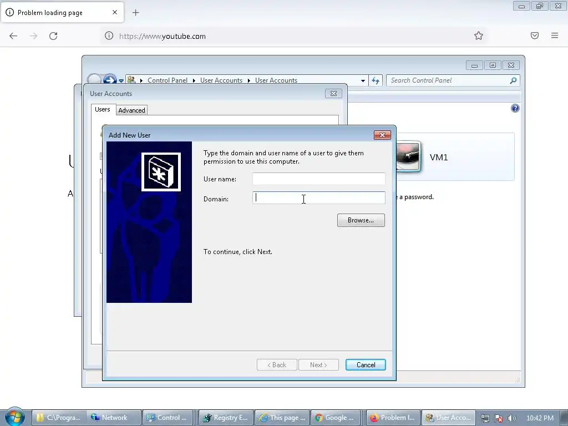Cancel the Add New User wizard
The height and width of the screenshot is (426, 568).
tap(366, 365)
